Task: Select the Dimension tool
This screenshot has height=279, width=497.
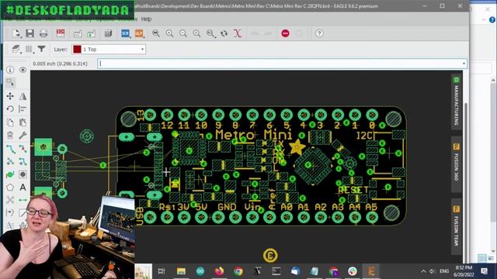Action: [x=23, y=200]
